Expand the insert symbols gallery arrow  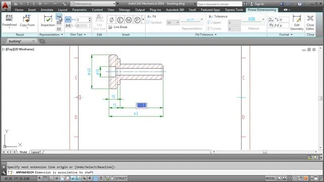click(x=143, y=20)
